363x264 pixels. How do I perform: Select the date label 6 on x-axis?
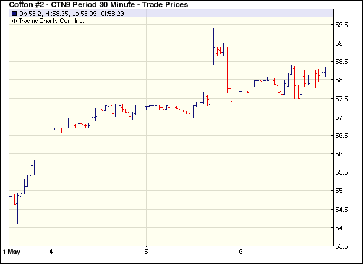[241, 251]
